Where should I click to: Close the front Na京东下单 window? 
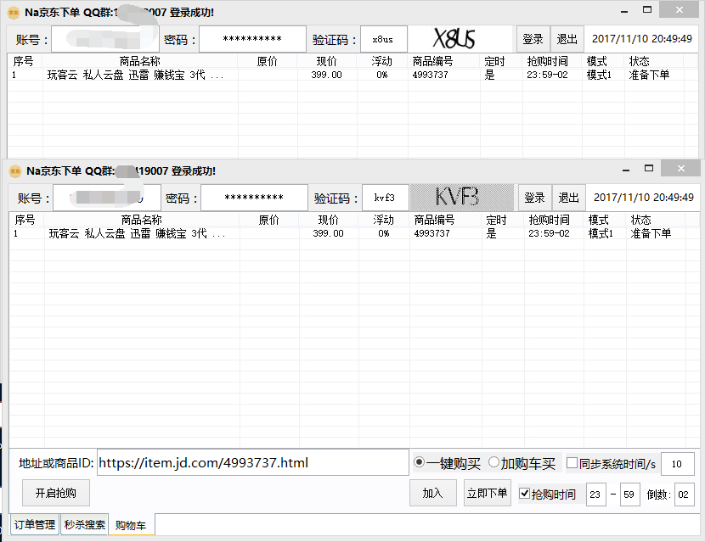pyautogui.click(x=681, y=169)
